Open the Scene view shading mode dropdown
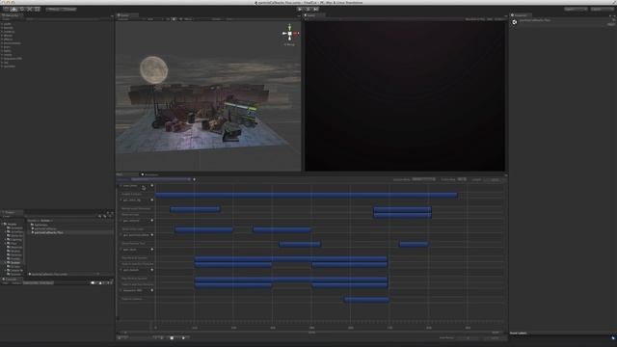This screenshot has height=347, width=617. click(x=130, y=19)
